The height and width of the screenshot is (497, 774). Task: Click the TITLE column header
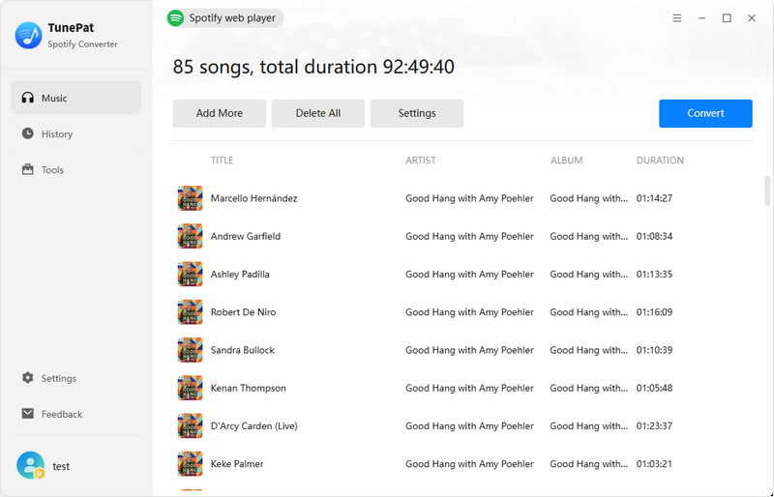222,161
